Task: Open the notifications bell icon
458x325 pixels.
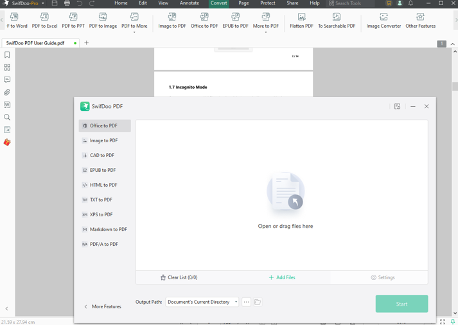Action: click(x=410, y=3)
